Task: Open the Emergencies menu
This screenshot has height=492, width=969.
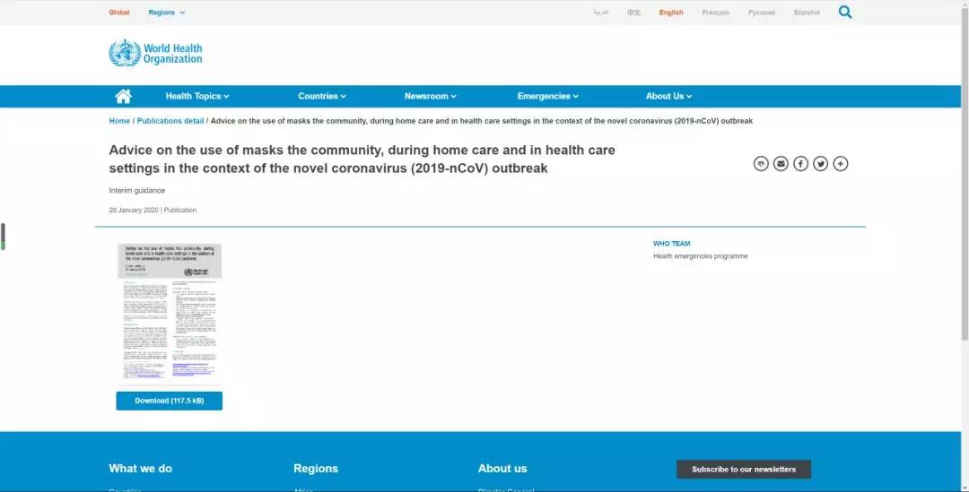Action: coord(547,96)
